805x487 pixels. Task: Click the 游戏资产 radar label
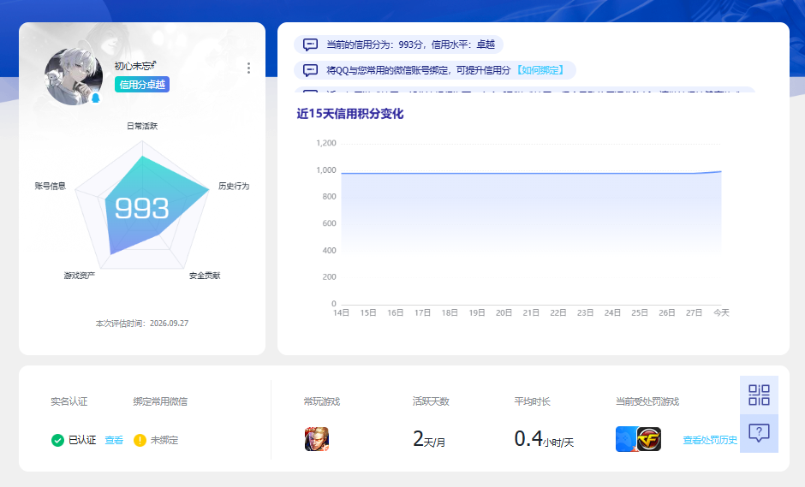(79, 276)
